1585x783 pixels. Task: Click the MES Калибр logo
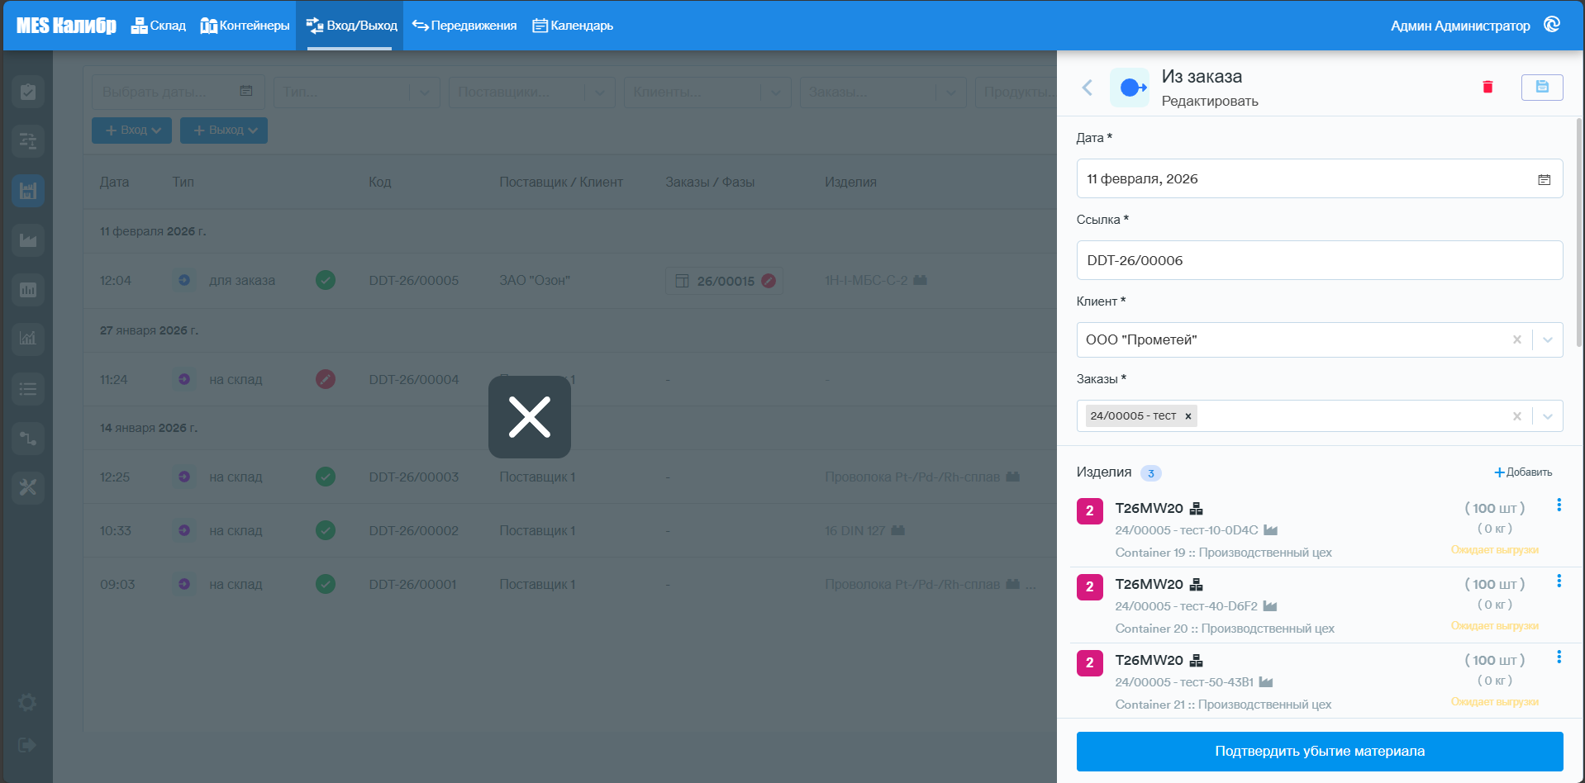pyautogui.click(x=66, y=26)
